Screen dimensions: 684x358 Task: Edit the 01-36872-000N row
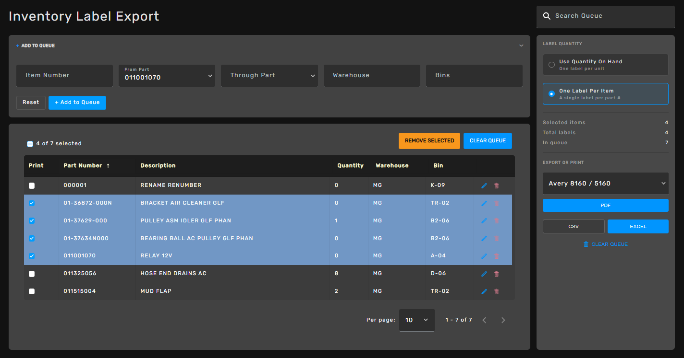pos(484,203)
